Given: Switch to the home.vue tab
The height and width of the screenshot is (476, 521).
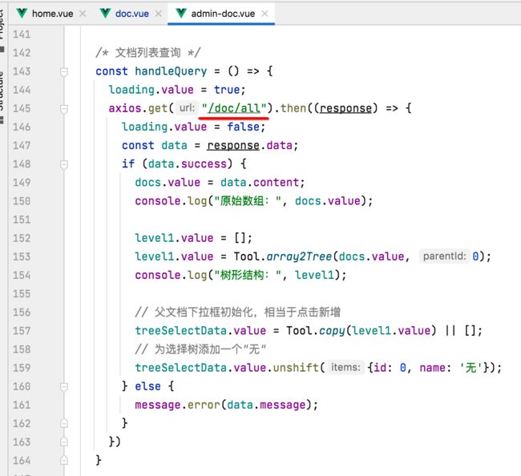Looking at the screenshot, I should (x=52, y=14).
